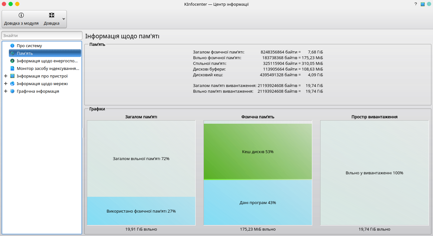Screen dimensions: 433x236
Task: Click the '?' help button in title bar
Action: 416,4
